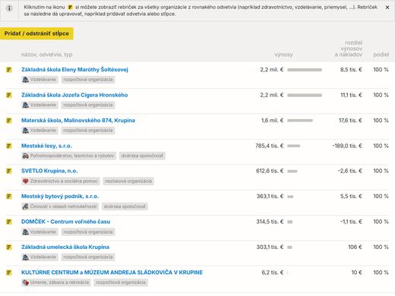The height and width of the screenshot is (296, 395).
Task: Open Základná škola Eleny Maróthy Šoltésovej link
Action: tap(74, 70)
